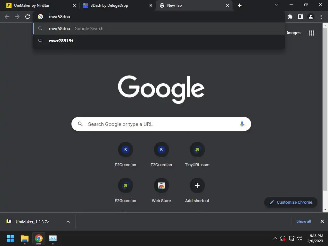Start voice search with microphone icon

coord(242,124)
